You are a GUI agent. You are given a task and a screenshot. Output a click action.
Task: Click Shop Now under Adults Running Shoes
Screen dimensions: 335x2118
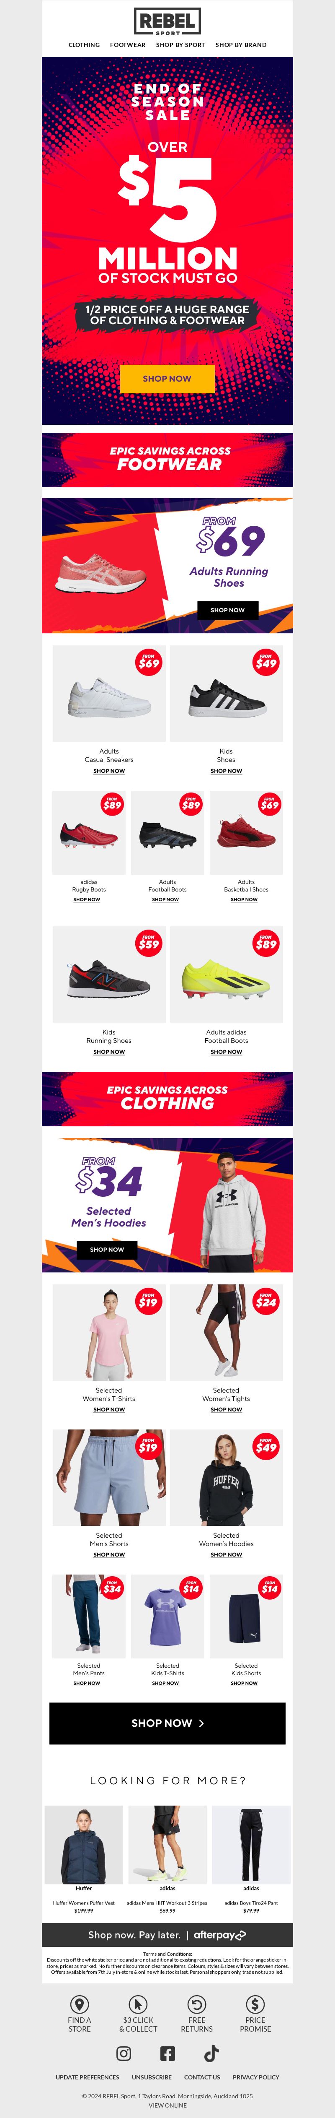pyautogui.click(x=227, y=610)
